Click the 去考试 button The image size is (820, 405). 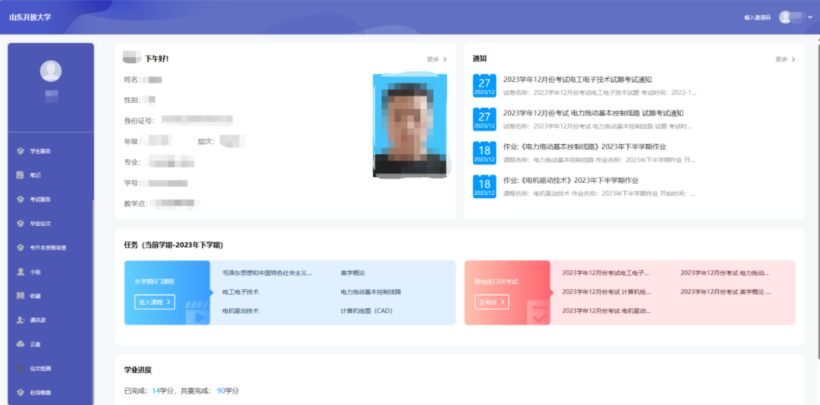click(492, 302)
